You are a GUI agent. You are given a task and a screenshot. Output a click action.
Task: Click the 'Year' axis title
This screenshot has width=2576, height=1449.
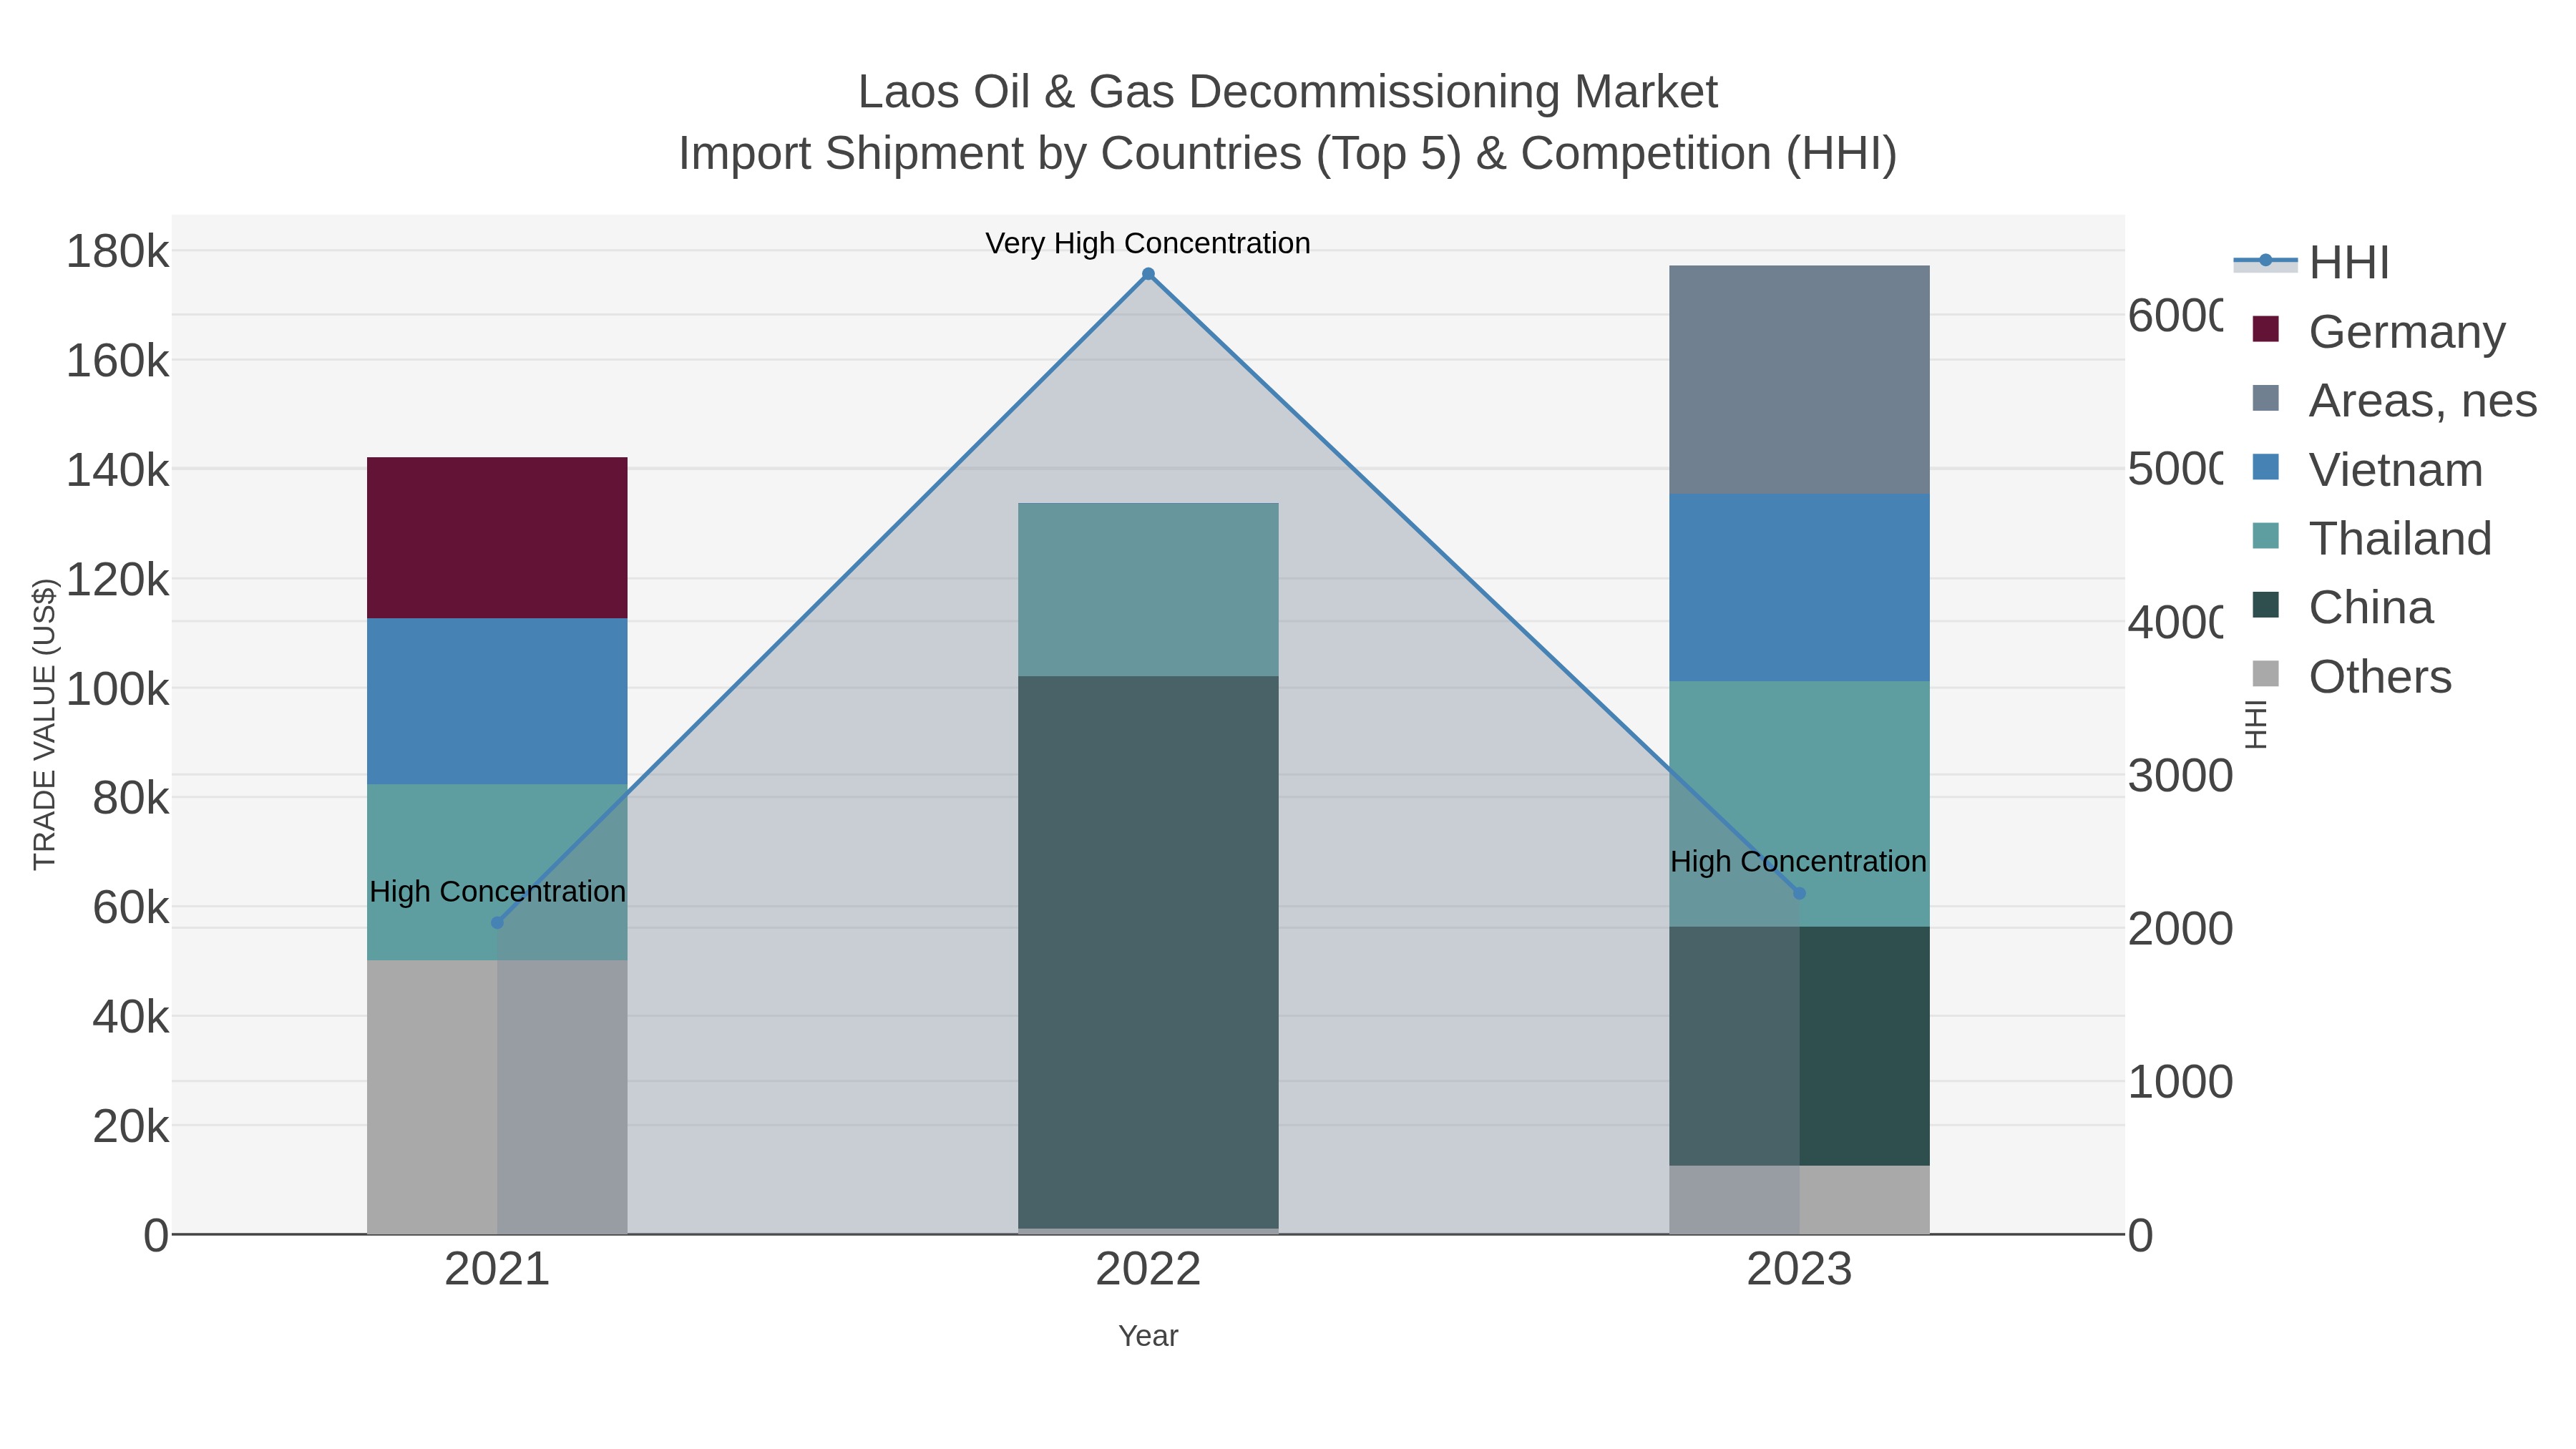click(1148, 1336)
